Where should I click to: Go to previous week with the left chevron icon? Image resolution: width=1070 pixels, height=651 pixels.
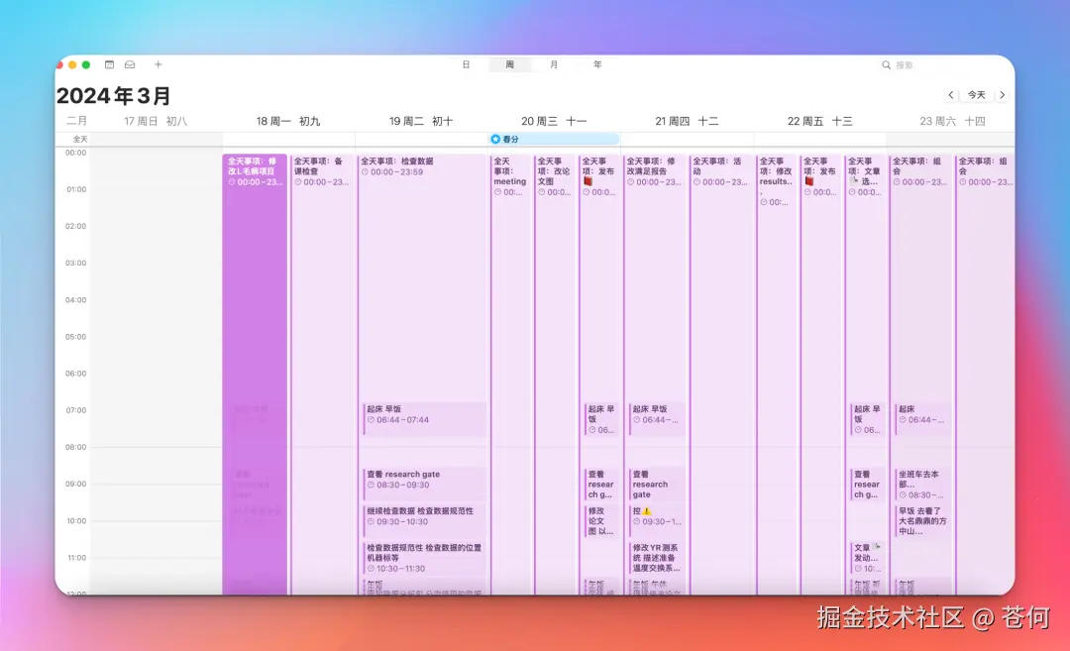pyautogui.click(x=950, y=94)
